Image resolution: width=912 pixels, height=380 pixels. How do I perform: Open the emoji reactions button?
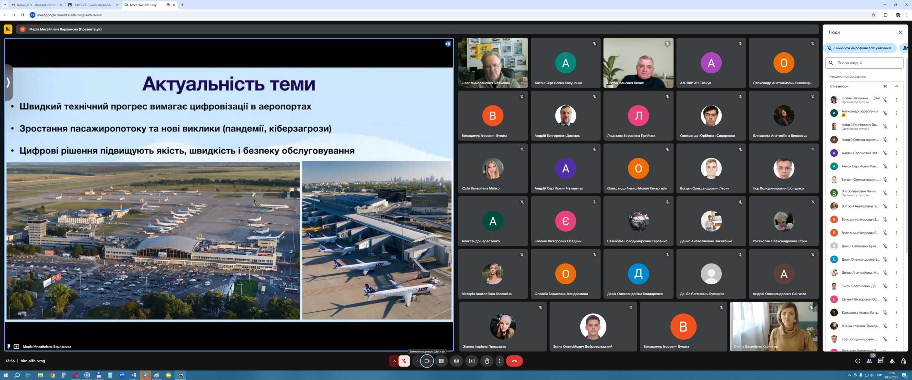[456, 361]
